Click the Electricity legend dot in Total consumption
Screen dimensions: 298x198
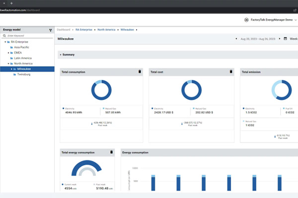click(x=63, y=108)
